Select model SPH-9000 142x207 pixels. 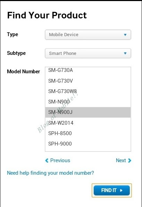88,144
